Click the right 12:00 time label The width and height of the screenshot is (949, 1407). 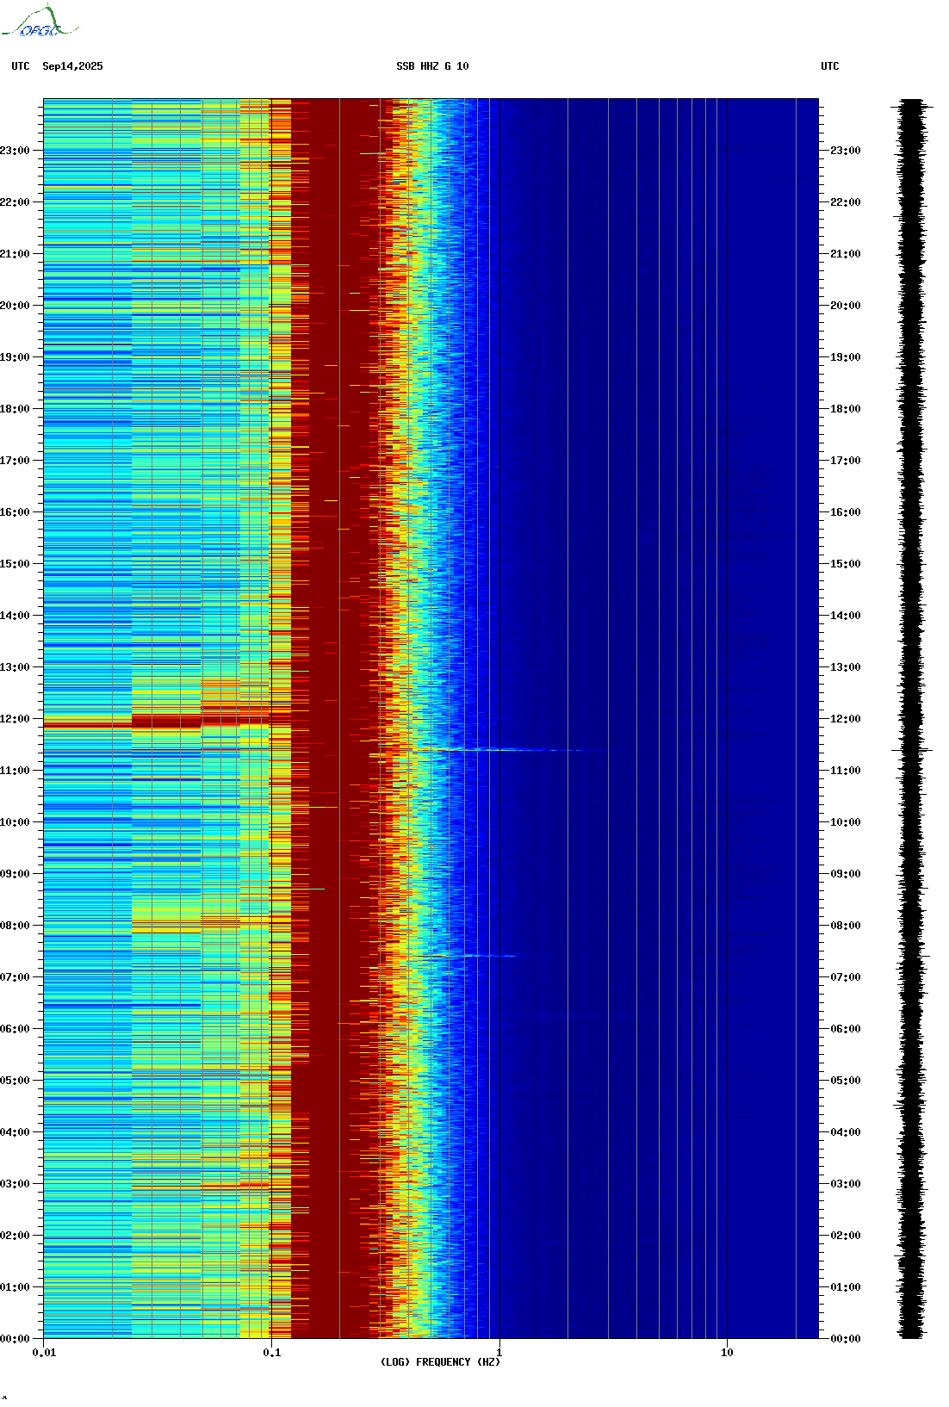point(846,719)
